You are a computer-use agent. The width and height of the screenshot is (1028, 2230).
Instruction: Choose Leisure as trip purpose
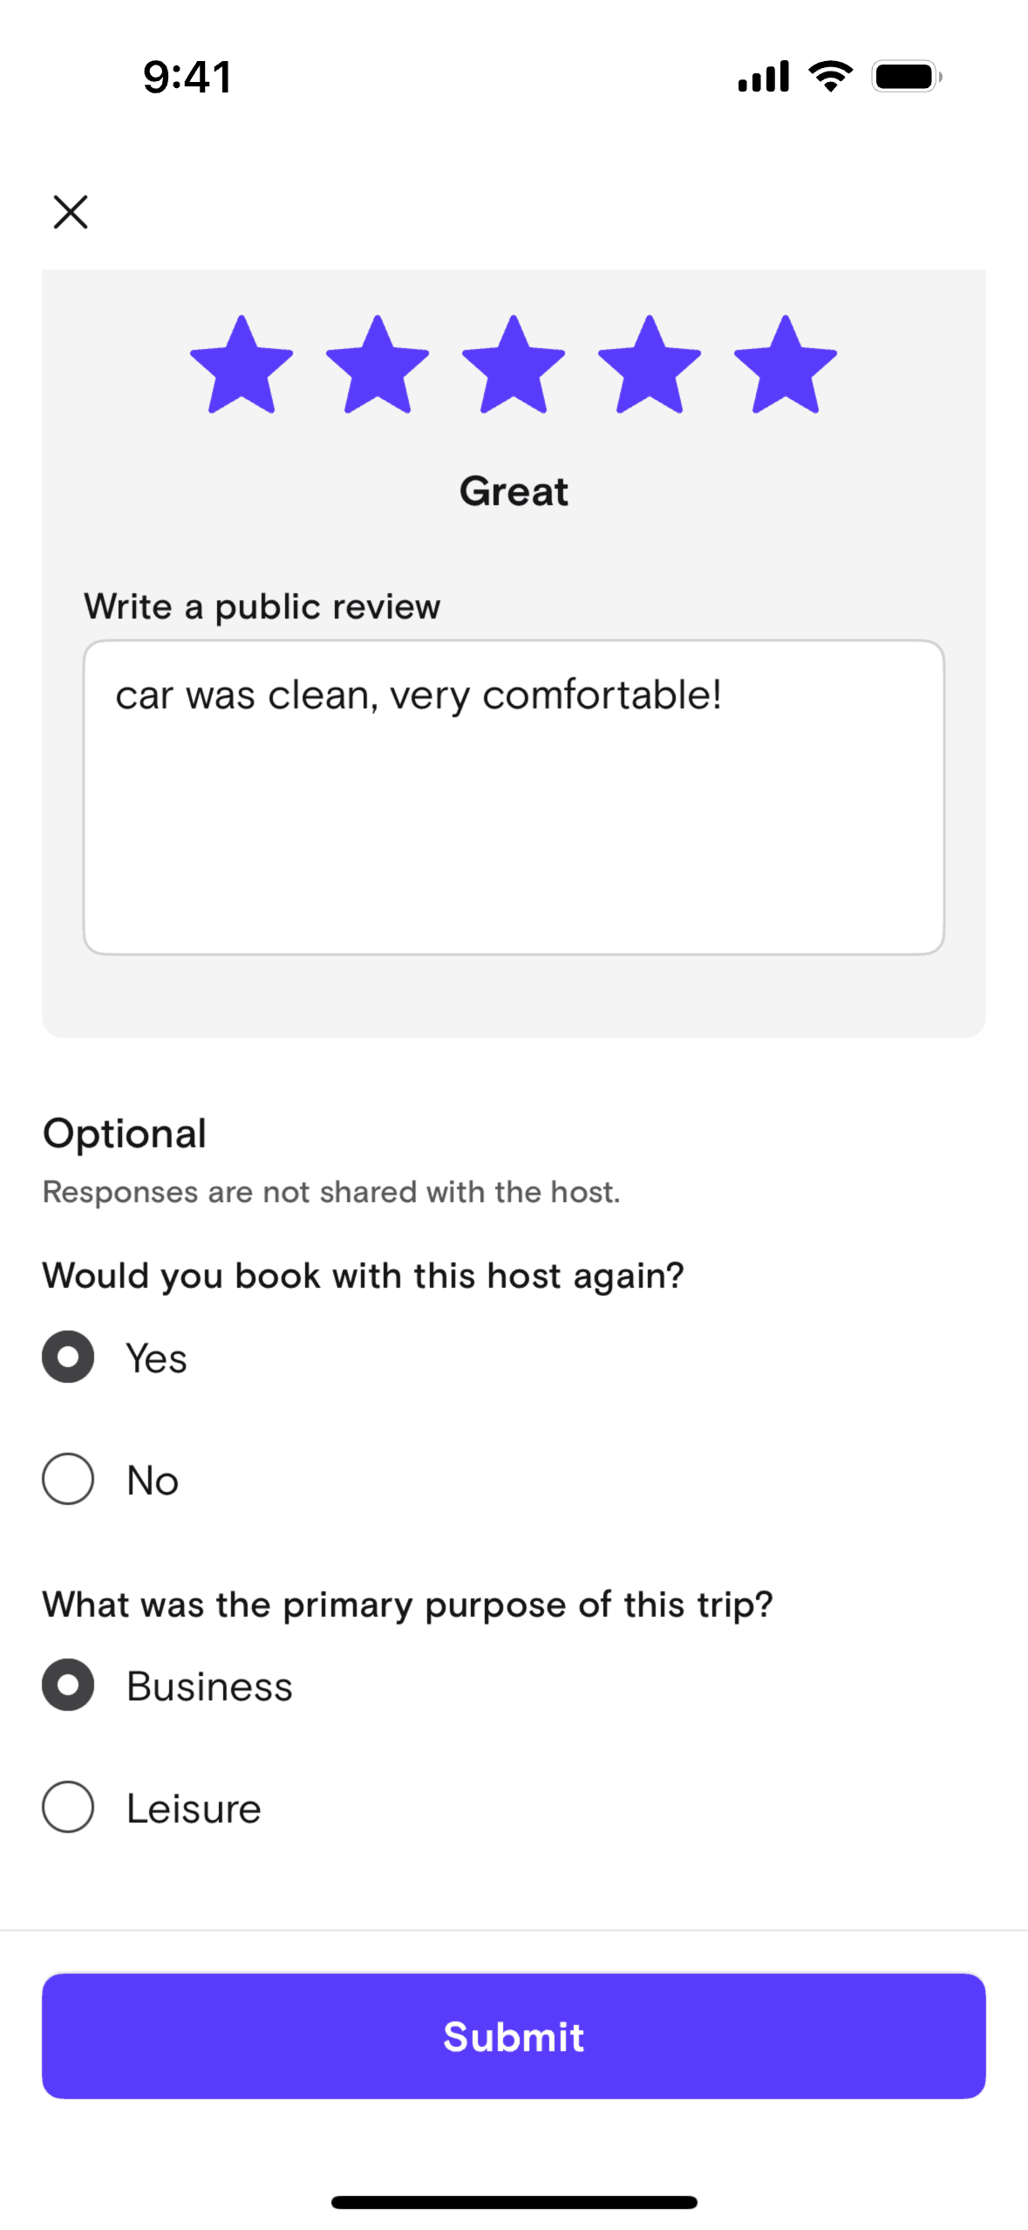click(x=68, y=1807)
